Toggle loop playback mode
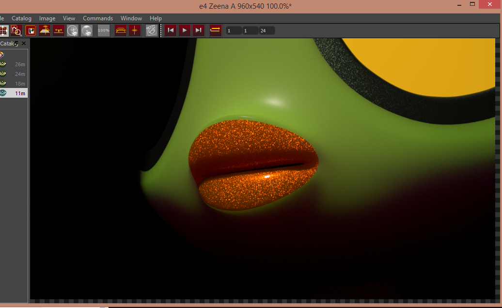This screenshot has height=308, width=502. (215, 30)
